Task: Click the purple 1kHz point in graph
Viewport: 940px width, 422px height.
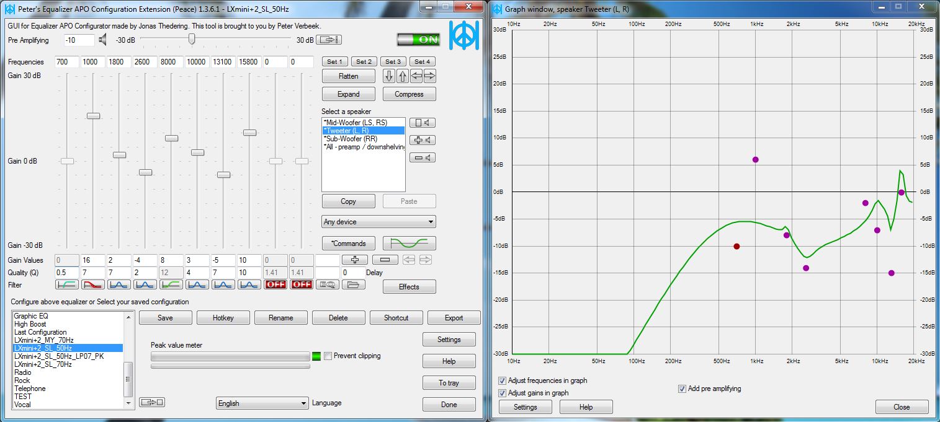Action: click(756, 160)
